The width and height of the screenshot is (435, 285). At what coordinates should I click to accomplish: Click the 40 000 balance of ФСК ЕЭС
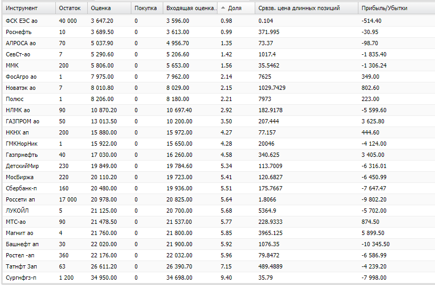[x=68, y=21]
